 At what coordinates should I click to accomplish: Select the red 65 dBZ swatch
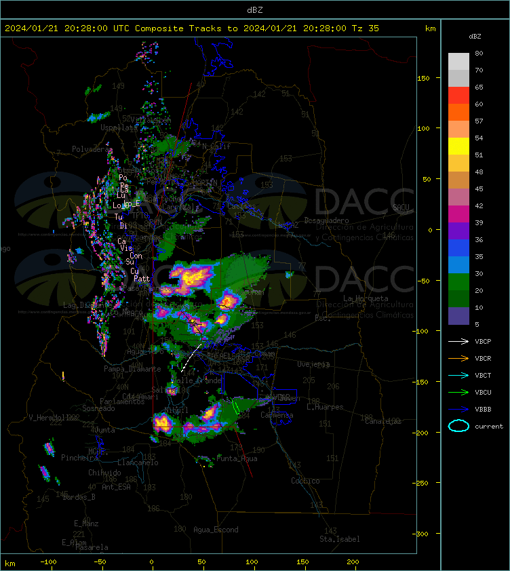[458, 96]
